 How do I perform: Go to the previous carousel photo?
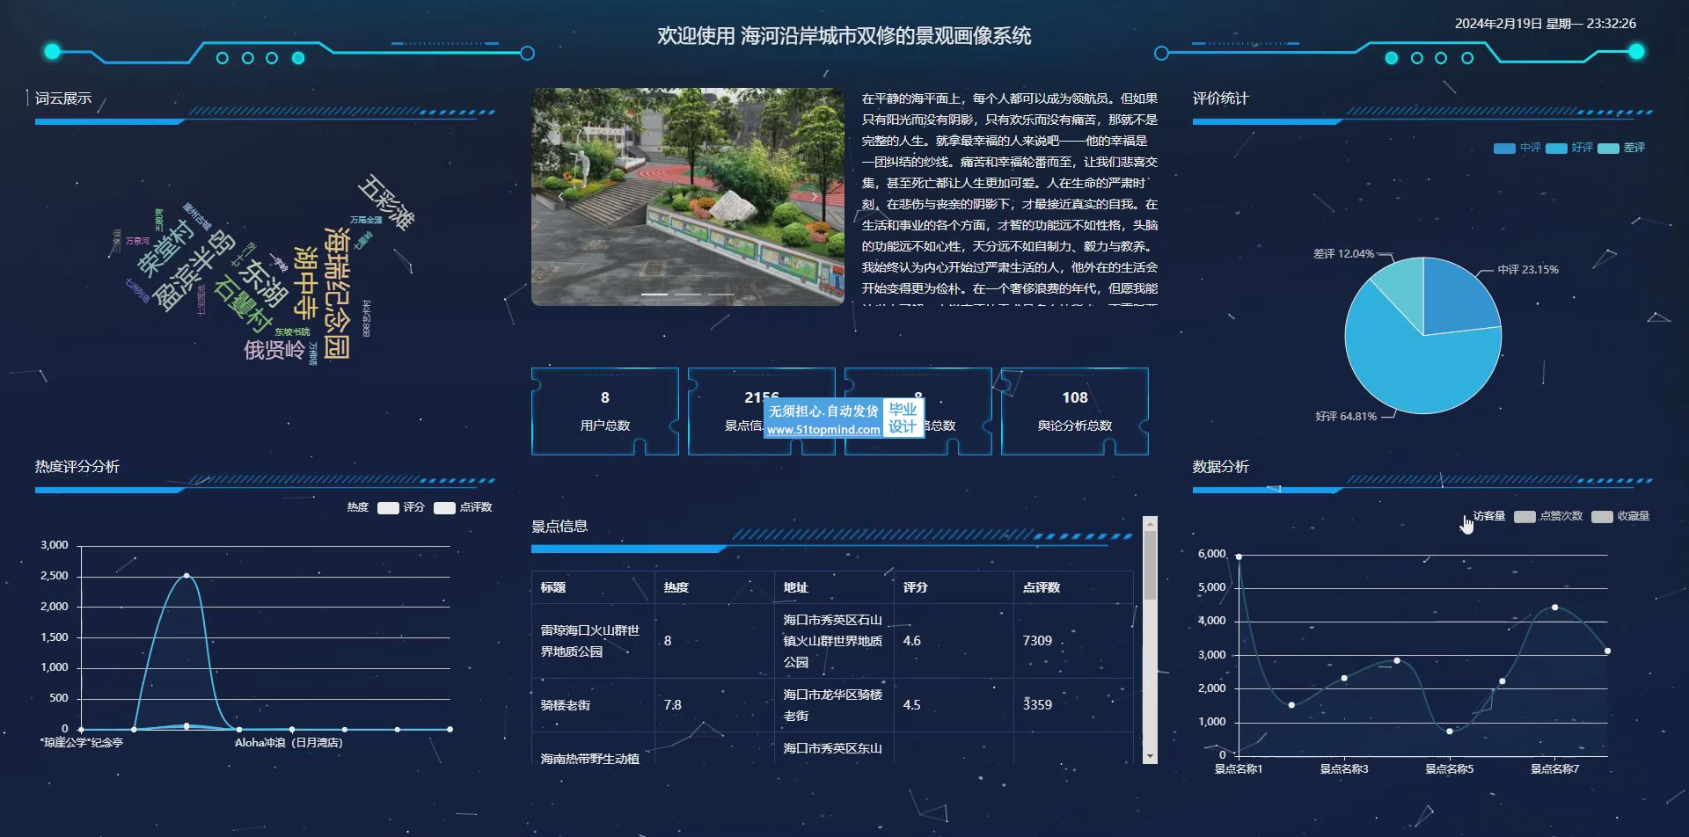coord(561,197)
